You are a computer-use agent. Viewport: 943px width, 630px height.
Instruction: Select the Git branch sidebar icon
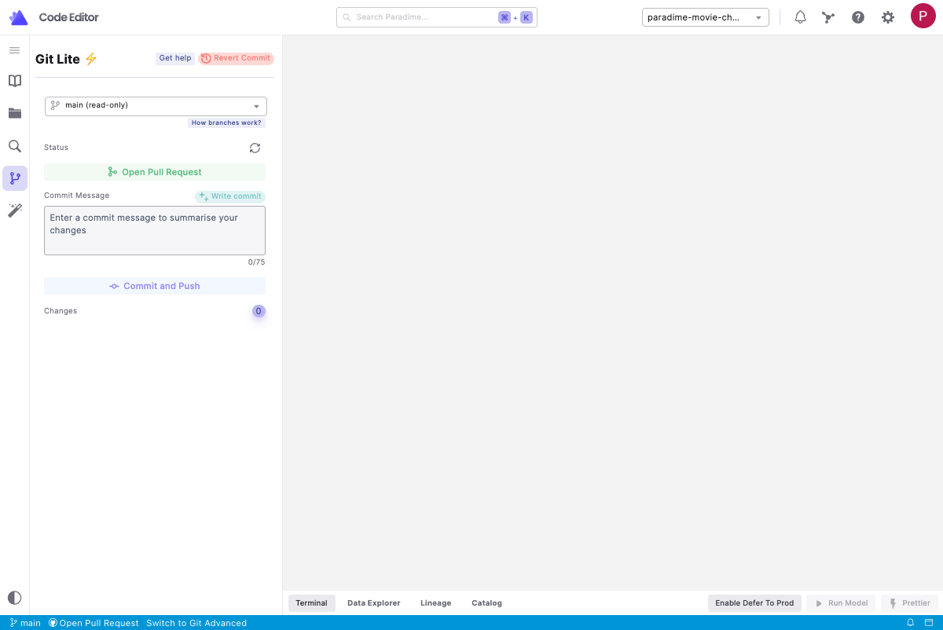pyautogui.click(x=14, y=178)
